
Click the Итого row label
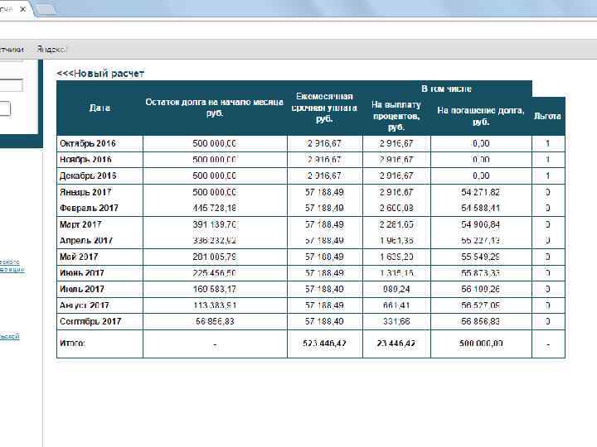click(72, 344)
